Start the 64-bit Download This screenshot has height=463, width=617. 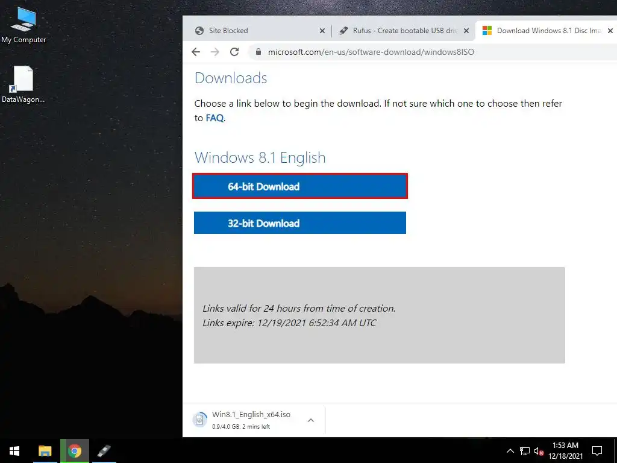tap(300, 186)
